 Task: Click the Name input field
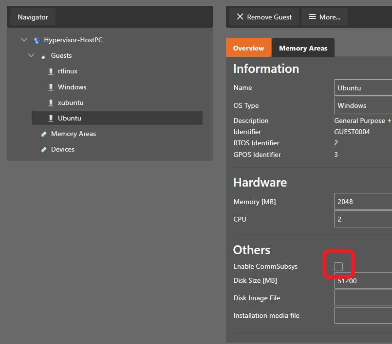pos(363,88)
